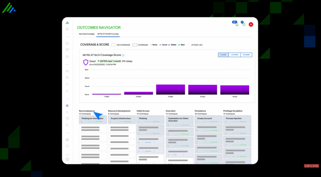Click the Reconnaissance column heading
Screen dimensions: 321x177
coord(87,111)
